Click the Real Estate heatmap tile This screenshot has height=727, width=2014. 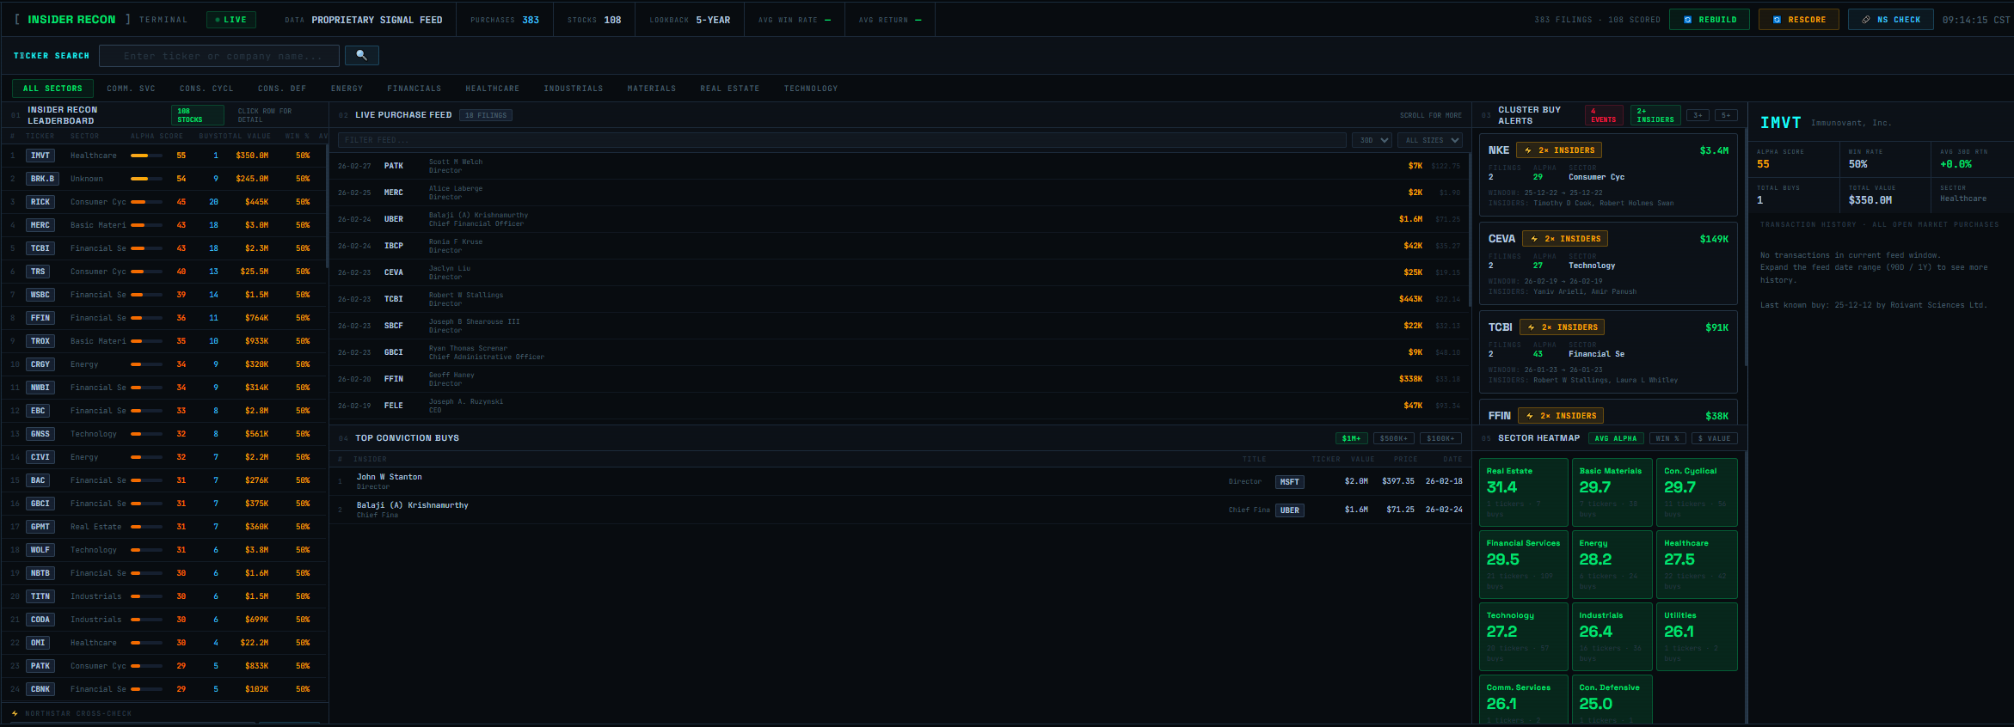(1522, 492)
